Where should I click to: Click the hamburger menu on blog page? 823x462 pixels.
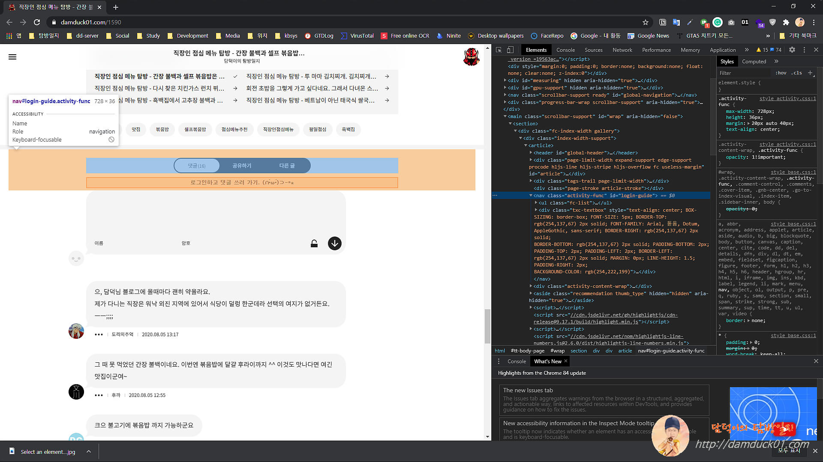pyautogui.click(x=12, y=57)
